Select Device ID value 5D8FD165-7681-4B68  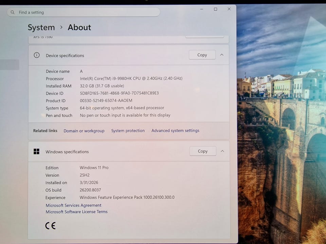(x=119, y=93)
